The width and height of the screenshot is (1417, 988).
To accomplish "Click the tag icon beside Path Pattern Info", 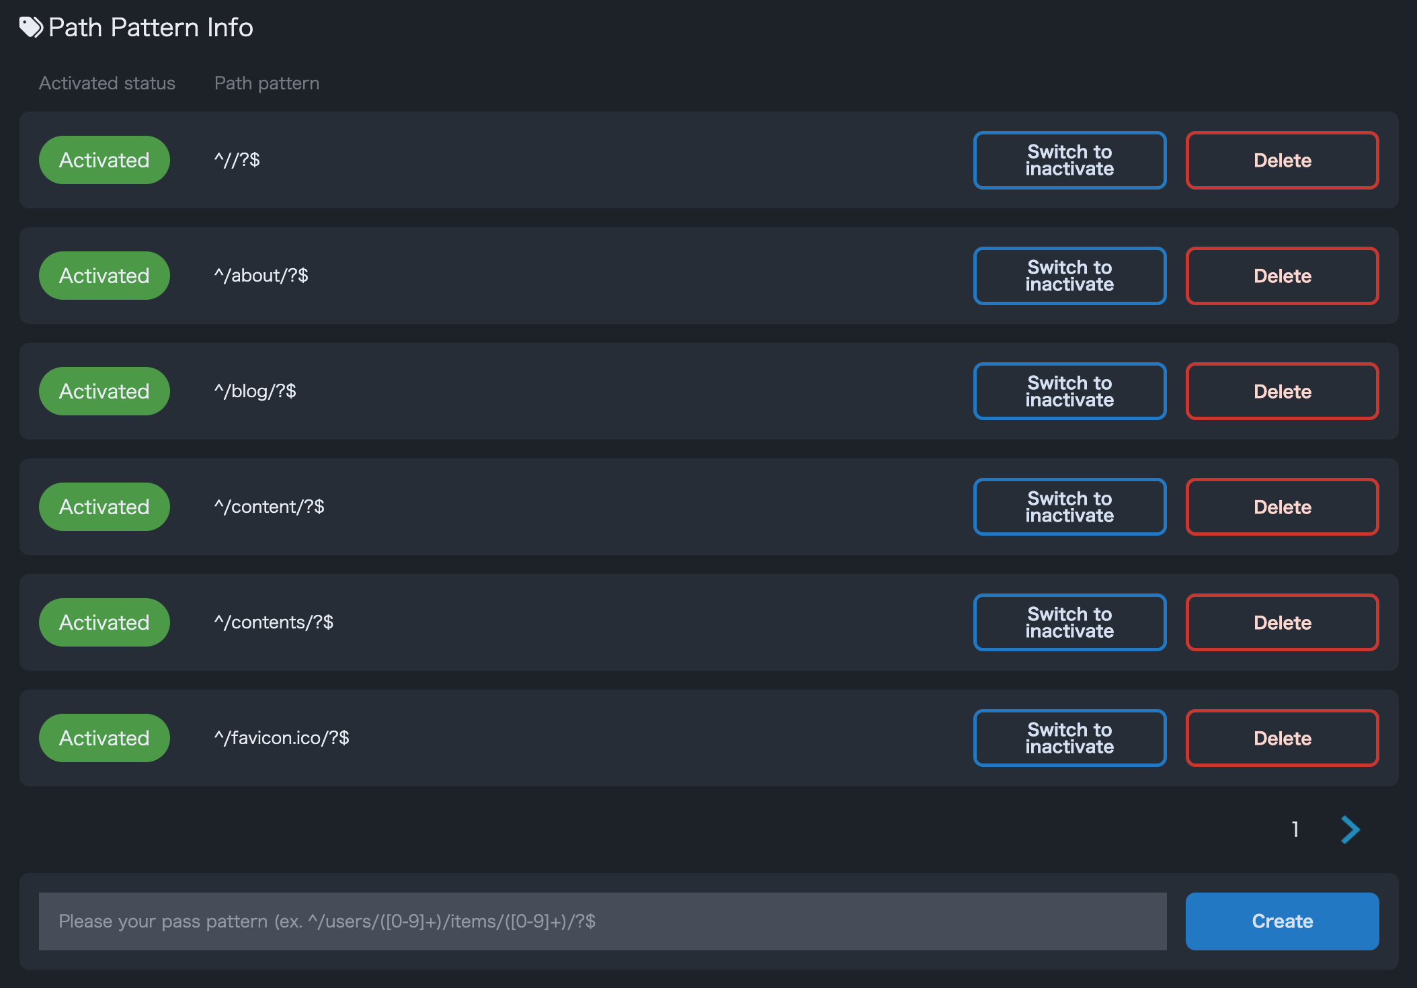I will pos(31,28).
